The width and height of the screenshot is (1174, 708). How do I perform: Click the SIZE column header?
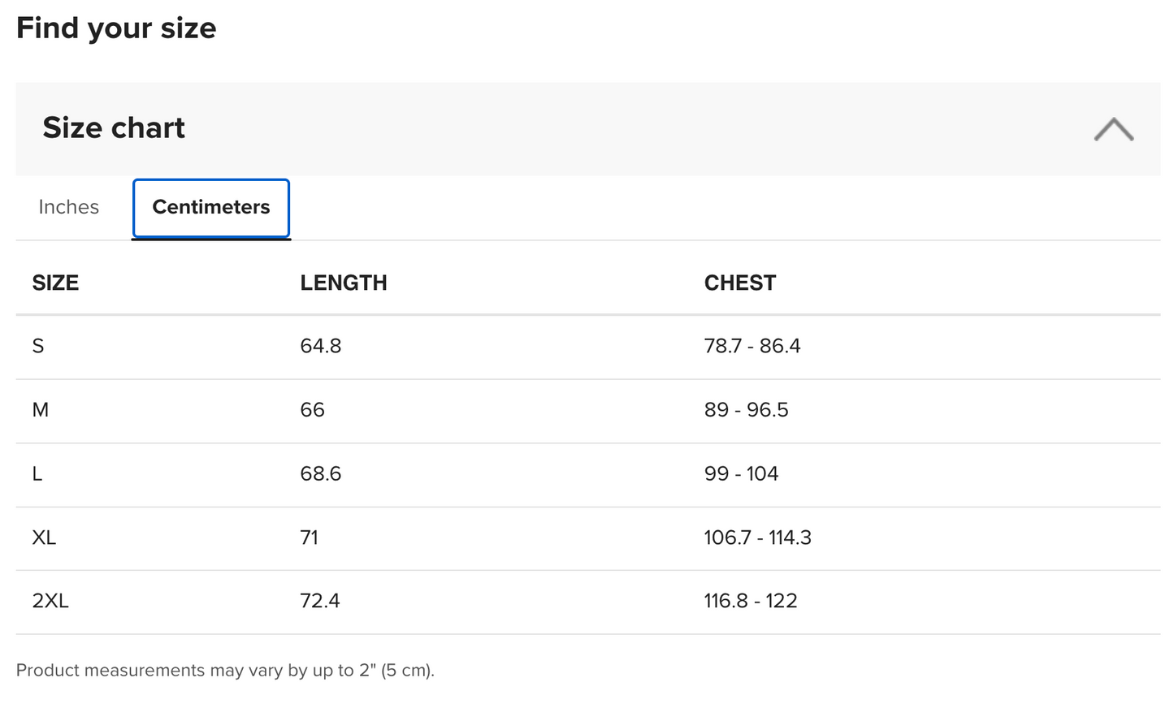55,283
